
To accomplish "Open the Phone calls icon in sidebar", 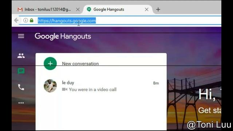I will point(21,87).
